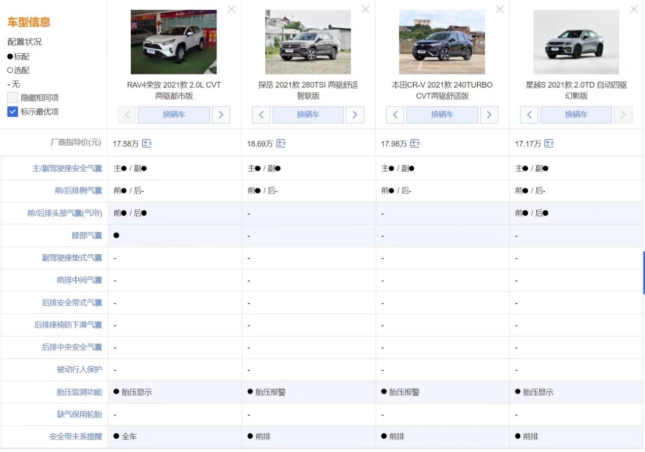The height and width of the screenshot is (452, 645).
Task: Open the 安全带未系提醒 link
Action: pyautogui.click(x=79, y=436)
